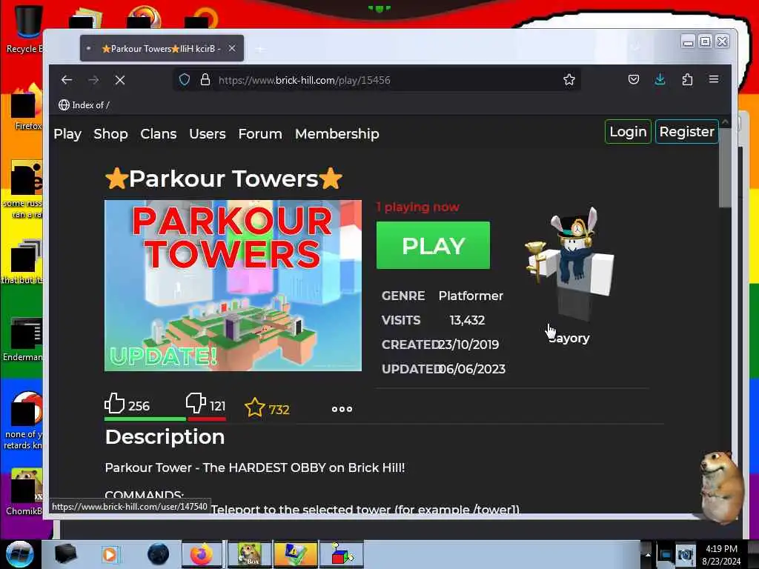Bookmark this page with the star icon

tap(569, 80)
